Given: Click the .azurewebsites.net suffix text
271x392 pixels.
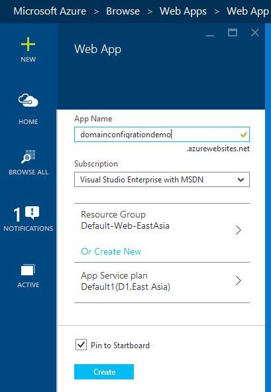Looking at the screenshot, I should tap(218, 149).
